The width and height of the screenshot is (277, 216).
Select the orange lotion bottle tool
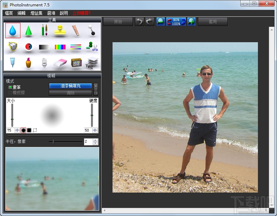coord(28,63)
